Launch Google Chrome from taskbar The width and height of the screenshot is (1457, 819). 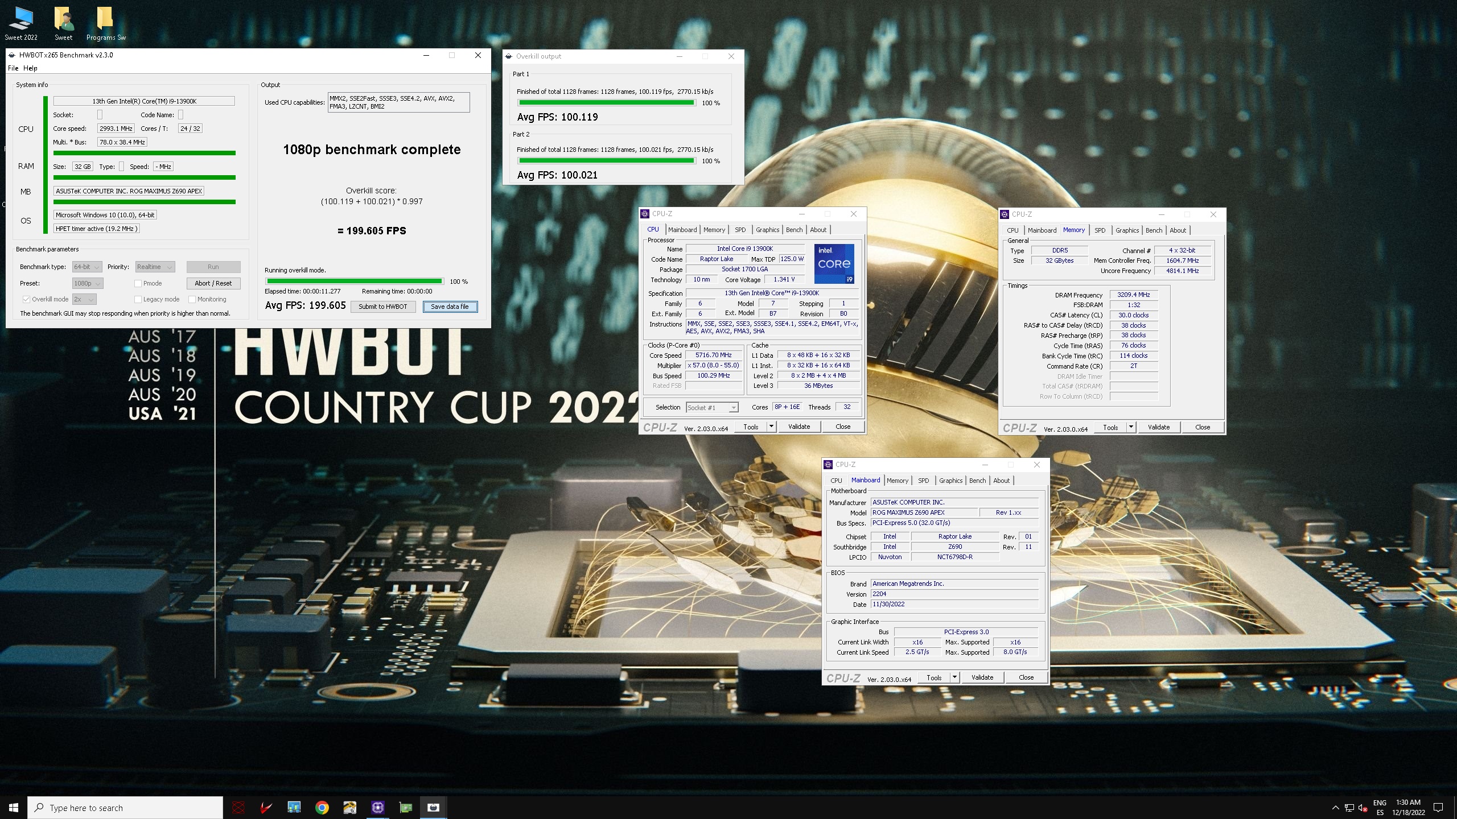pyautogui.click(x=322, y=808)
